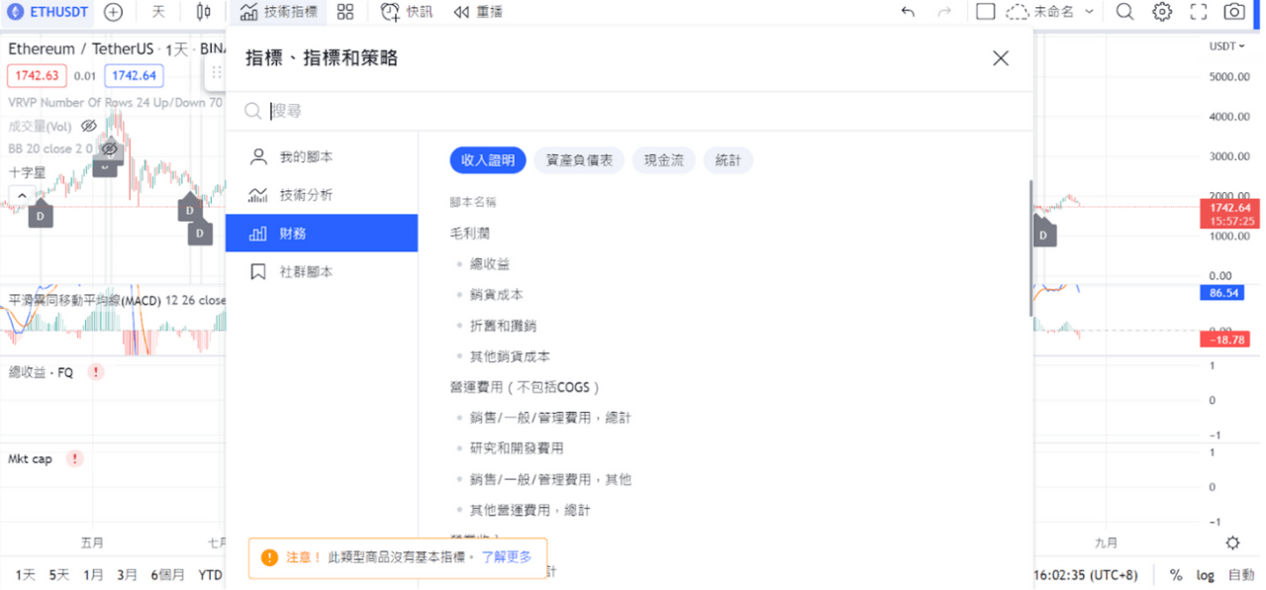The image size is (1266, 590).
Task: Click the 16:02:35 (UTC+8) timezone
Action: [x=1086, y=574]
